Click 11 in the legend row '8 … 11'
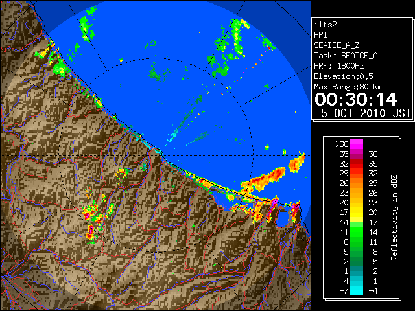Screen dimensions: 415x311 point(373,242)
